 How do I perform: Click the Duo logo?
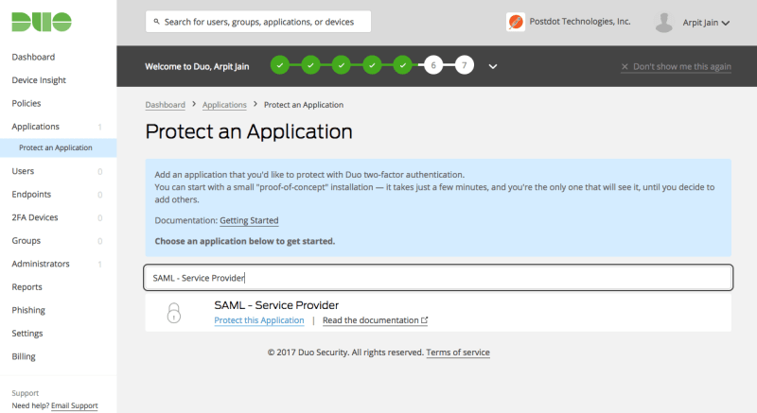point(42,22)
